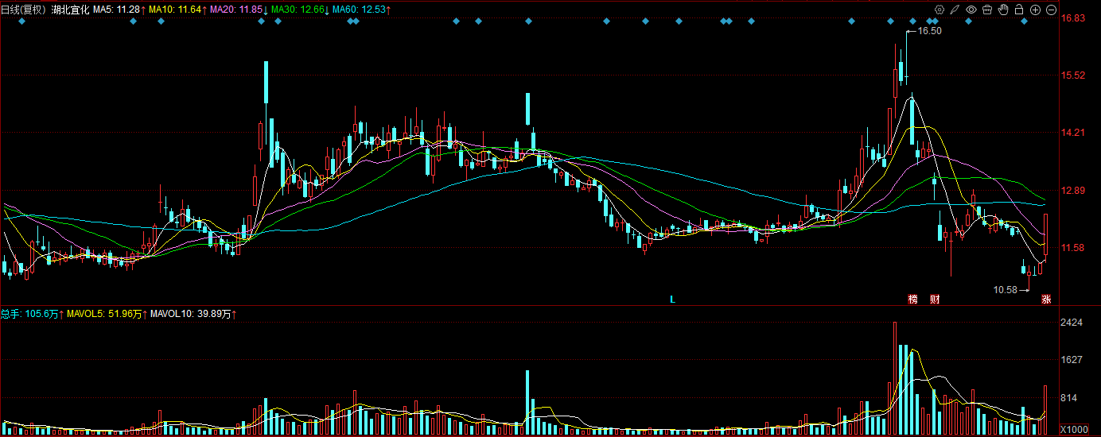Activate the hand pan tool
The height and width of the screenshot is (437, 1101).
pyautogui.click(x=1003, y=10)
